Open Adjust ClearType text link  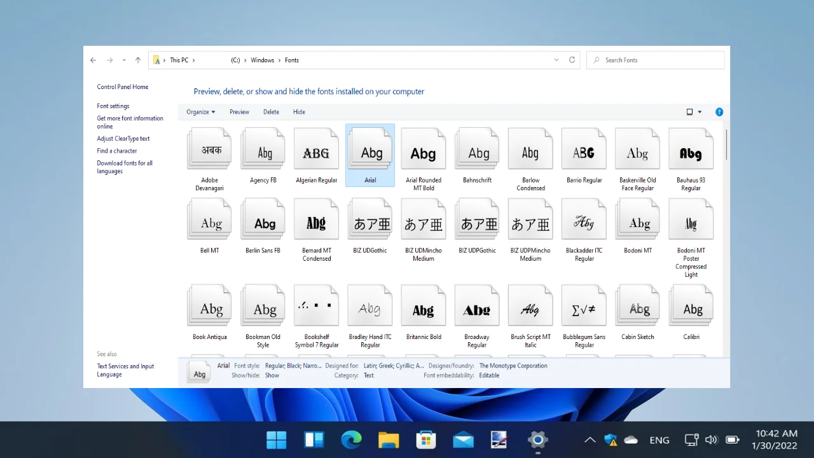pos(123,139)
